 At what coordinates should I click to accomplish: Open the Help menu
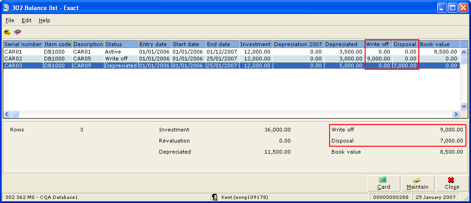(44, 20)
